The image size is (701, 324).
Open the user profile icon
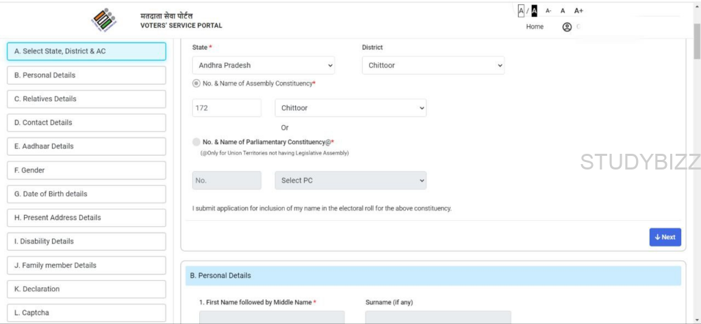point(567,27)
